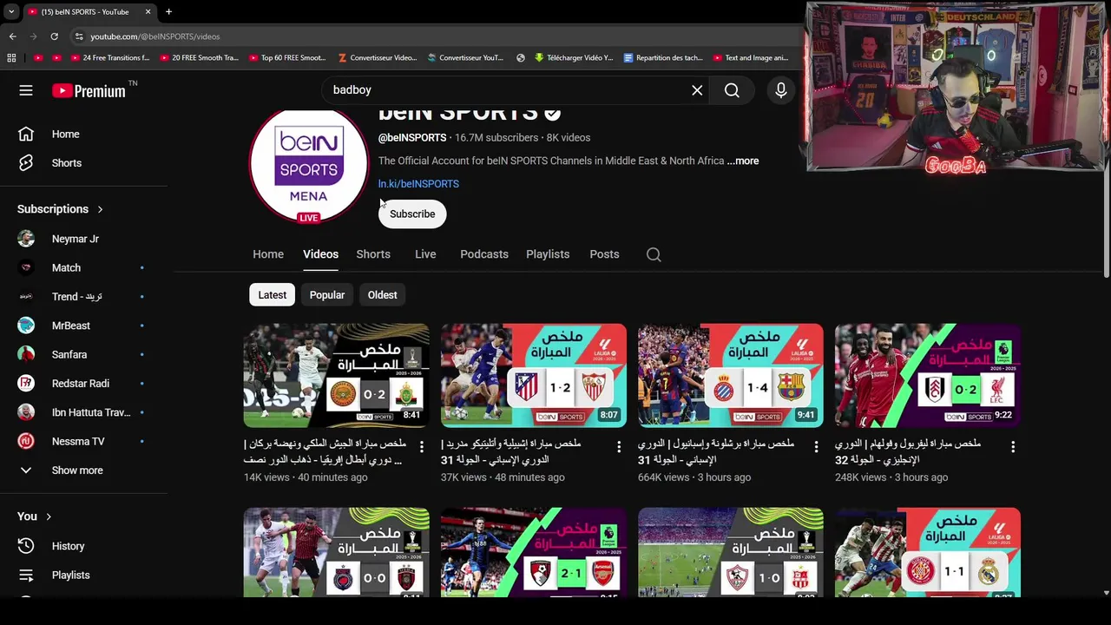Expand channel description with ...more

pos(743,161)
